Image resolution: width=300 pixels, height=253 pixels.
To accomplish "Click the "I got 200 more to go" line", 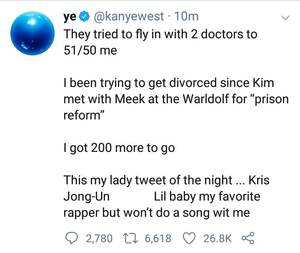I will point(119,148).
